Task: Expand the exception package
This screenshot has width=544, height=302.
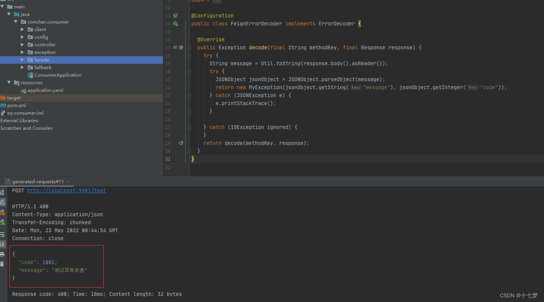Action: (23, 52)
